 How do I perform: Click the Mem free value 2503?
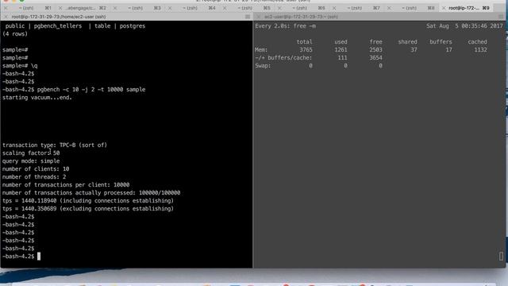point(375,50)
